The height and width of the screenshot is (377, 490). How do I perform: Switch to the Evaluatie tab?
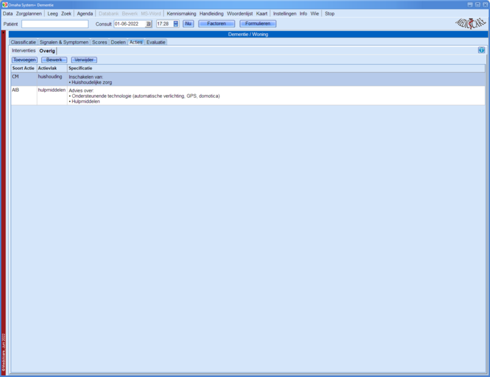pyautogui.click(x=156, y=42)
